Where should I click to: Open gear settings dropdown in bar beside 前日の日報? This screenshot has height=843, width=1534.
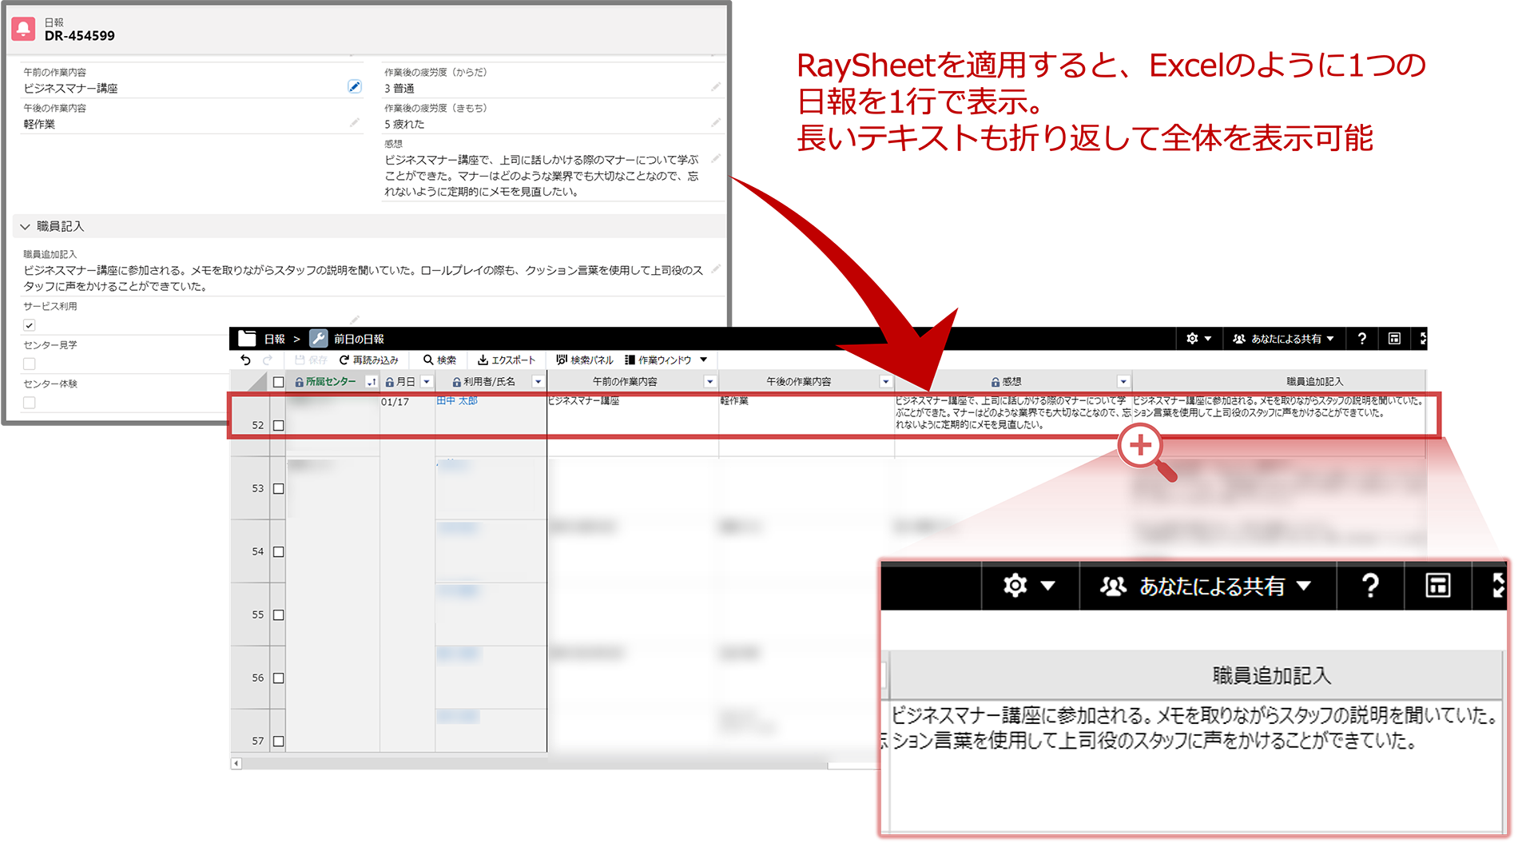click(x=1198, y=339)
